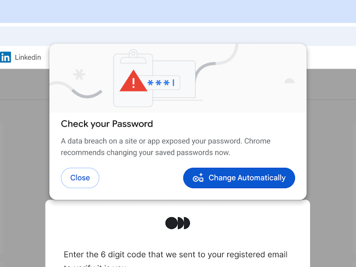This screenshot has height=267, width=356.
Task: Click the blue browser tab strip
Action: [178, 11]
